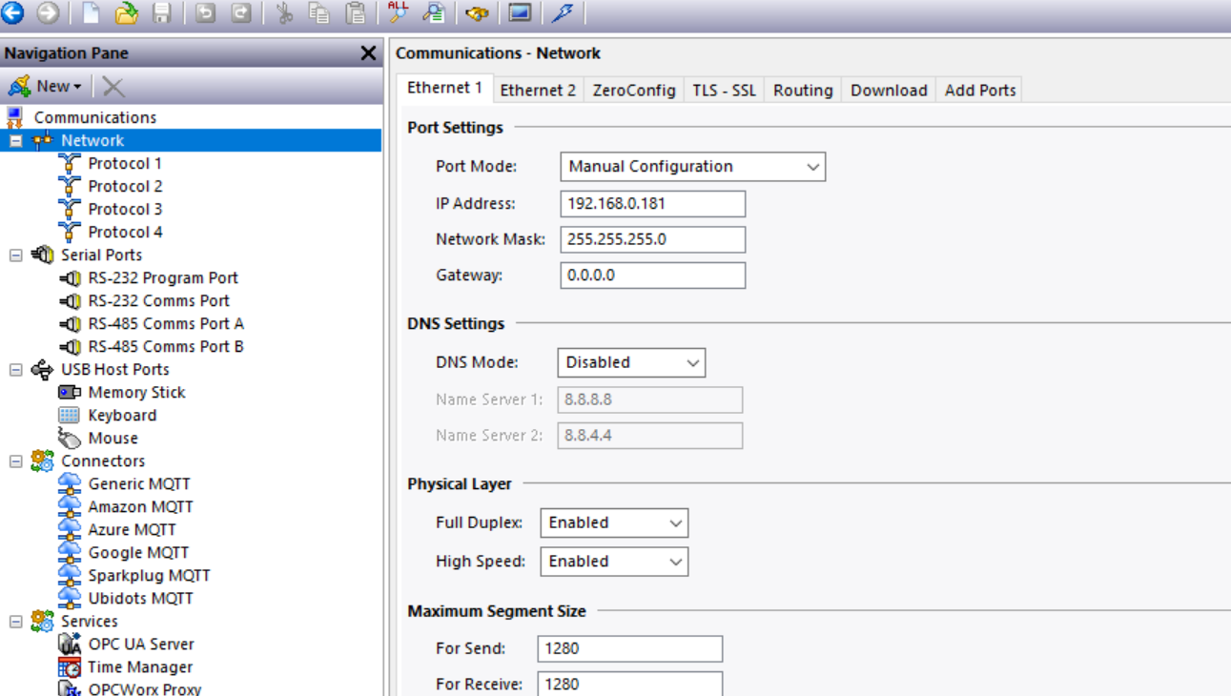Click the grey Forward navigation arrow
Image resolution: width=1231 pixels, height=696 pixels.
point(48,12)
